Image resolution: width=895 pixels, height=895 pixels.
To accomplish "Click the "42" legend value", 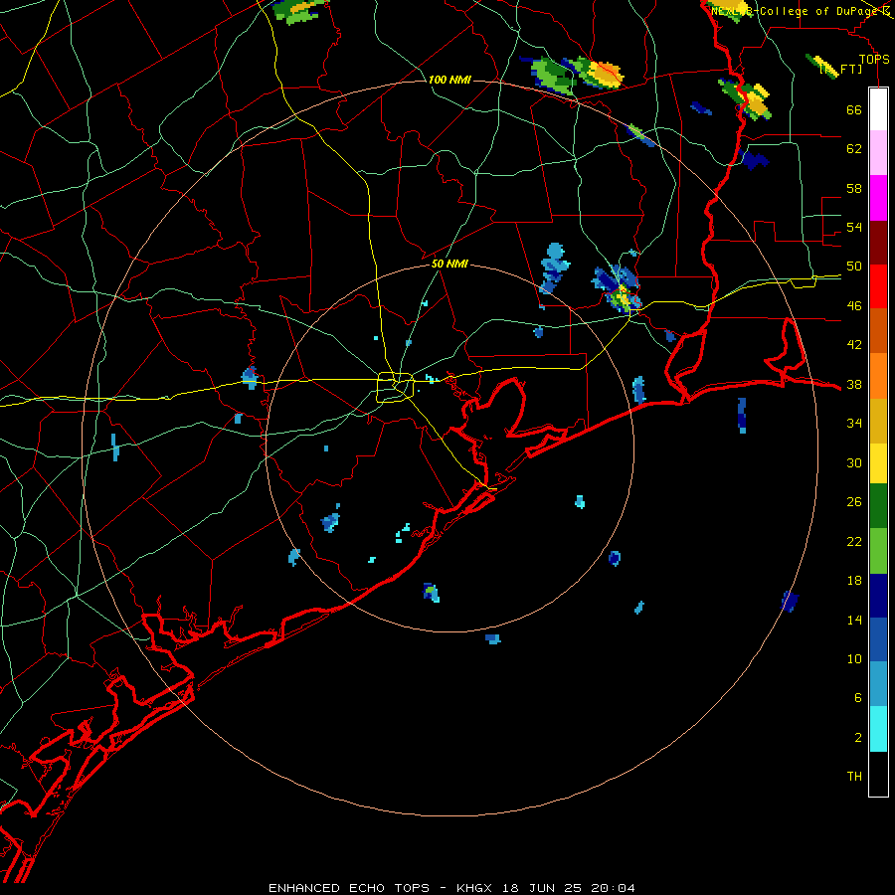I will click(x=854, y=345).
